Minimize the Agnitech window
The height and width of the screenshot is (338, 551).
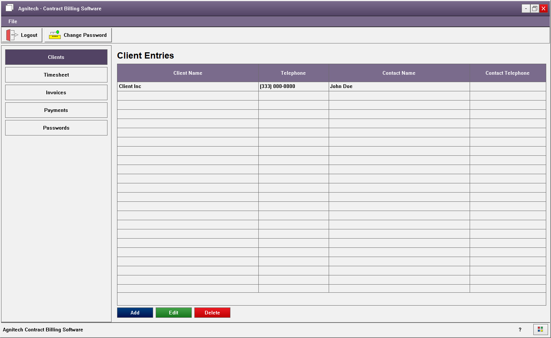coord(526,8)
